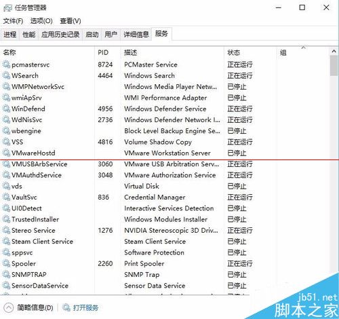Screen dimensions: 339x319
Task: Click the 打开服务 link
Action: tap(85, 308)
